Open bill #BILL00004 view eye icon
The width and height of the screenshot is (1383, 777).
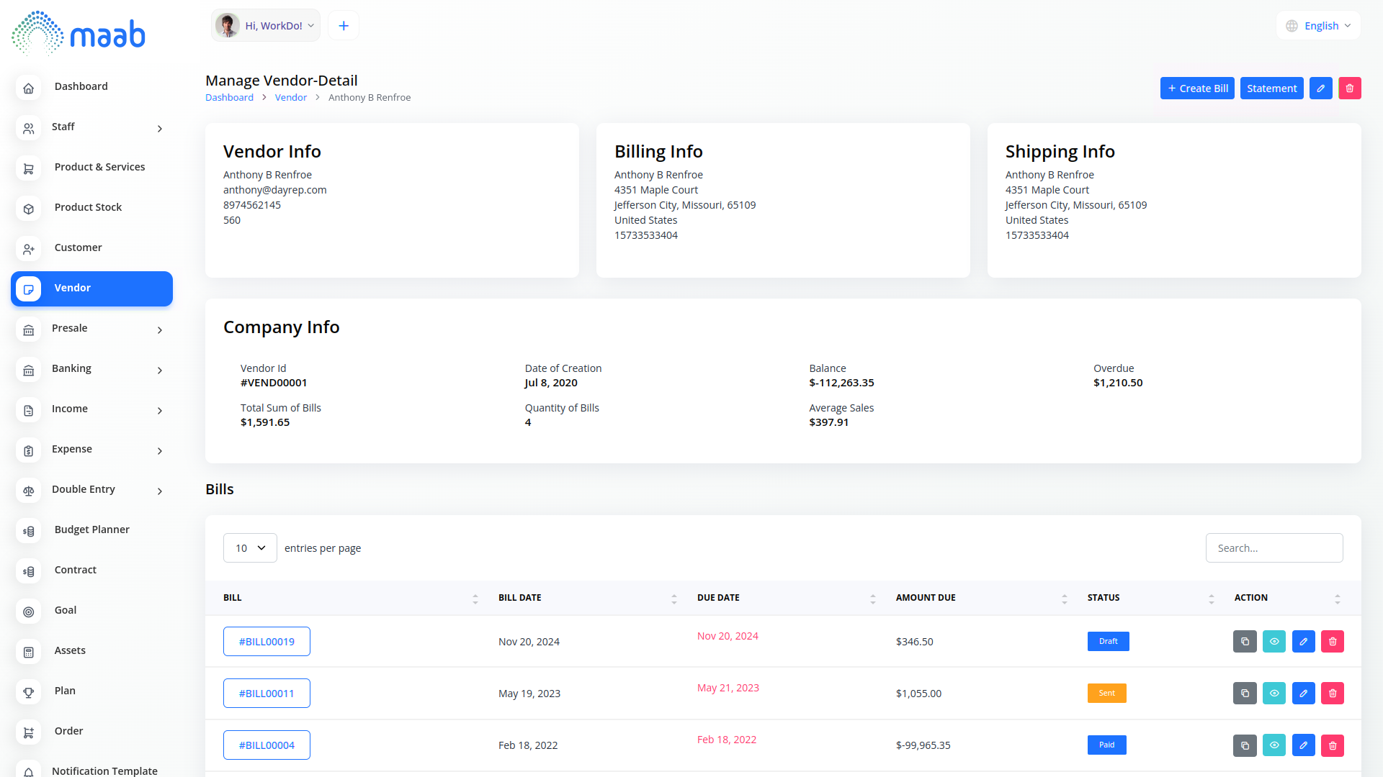pyautogui.click(x=1274, y=745)
